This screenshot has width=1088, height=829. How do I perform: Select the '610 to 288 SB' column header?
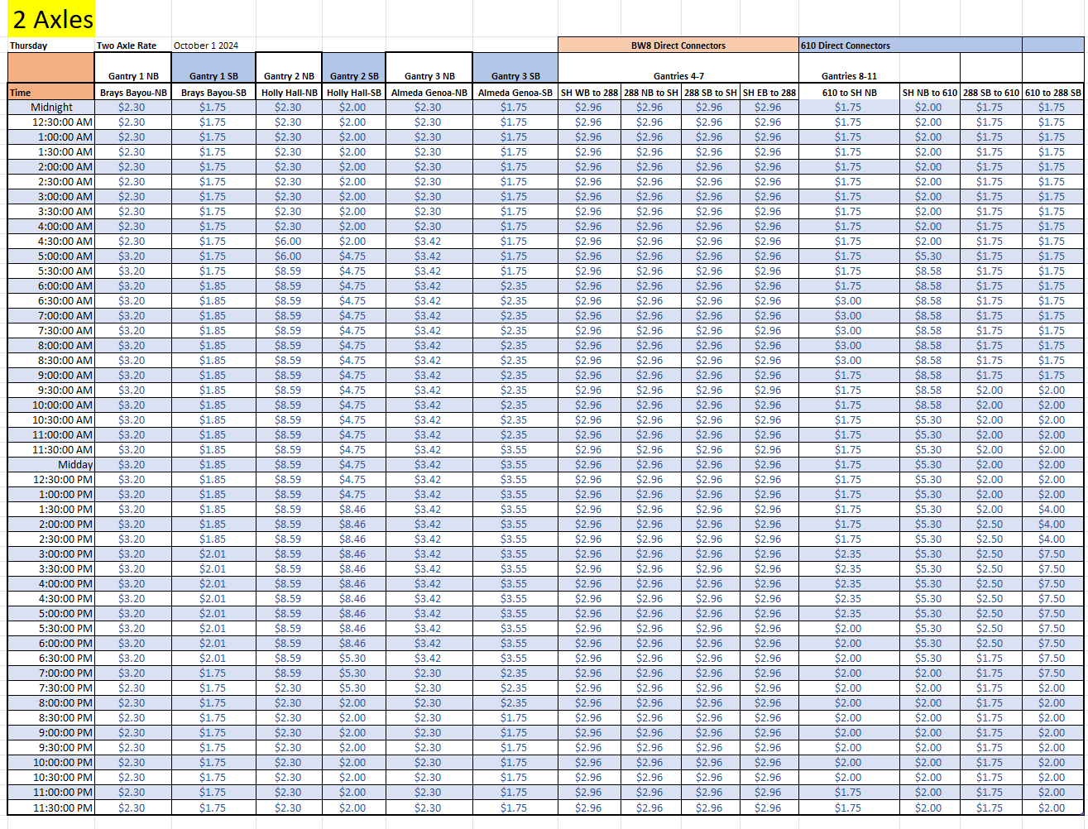point(1053,93)
